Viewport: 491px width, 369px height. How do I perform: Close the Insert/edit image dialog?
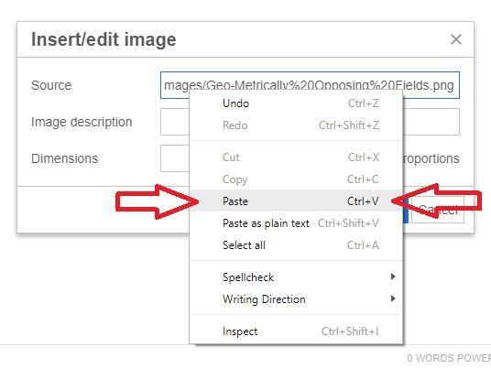pos(455,39)
